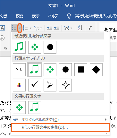Select black circle bullet in library
The height and width of the screenshot is (138, 117).
click(x=65, y=70)
